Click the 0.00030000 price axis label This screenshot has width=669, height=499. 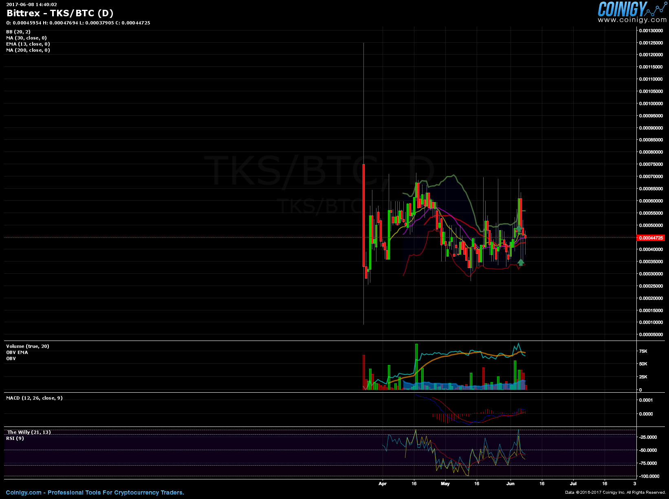pos(651,274)
